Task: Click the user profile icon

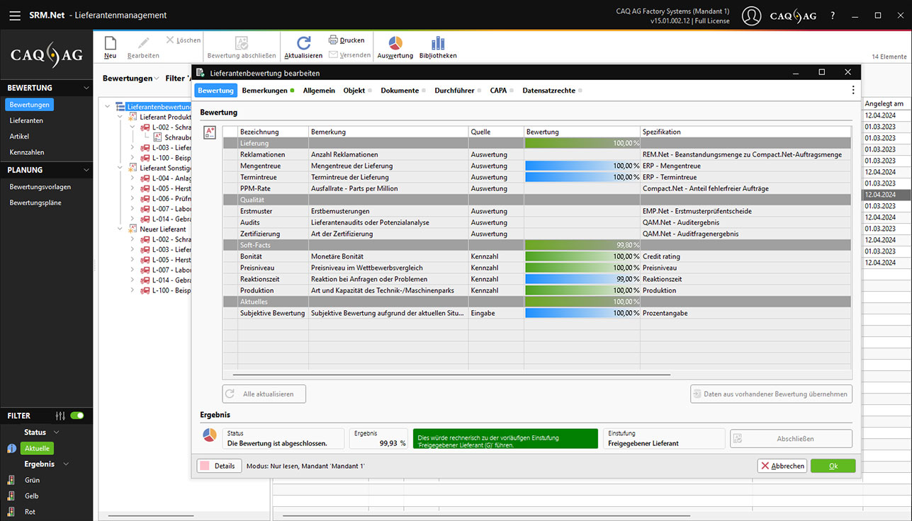Action: point(751,16)
